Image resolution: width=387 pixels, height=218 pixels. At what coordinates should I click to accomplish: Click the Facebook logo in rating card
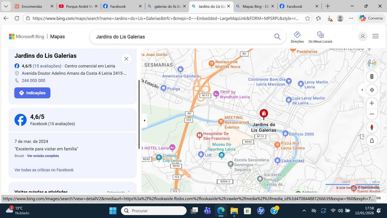tap(21, 120)
